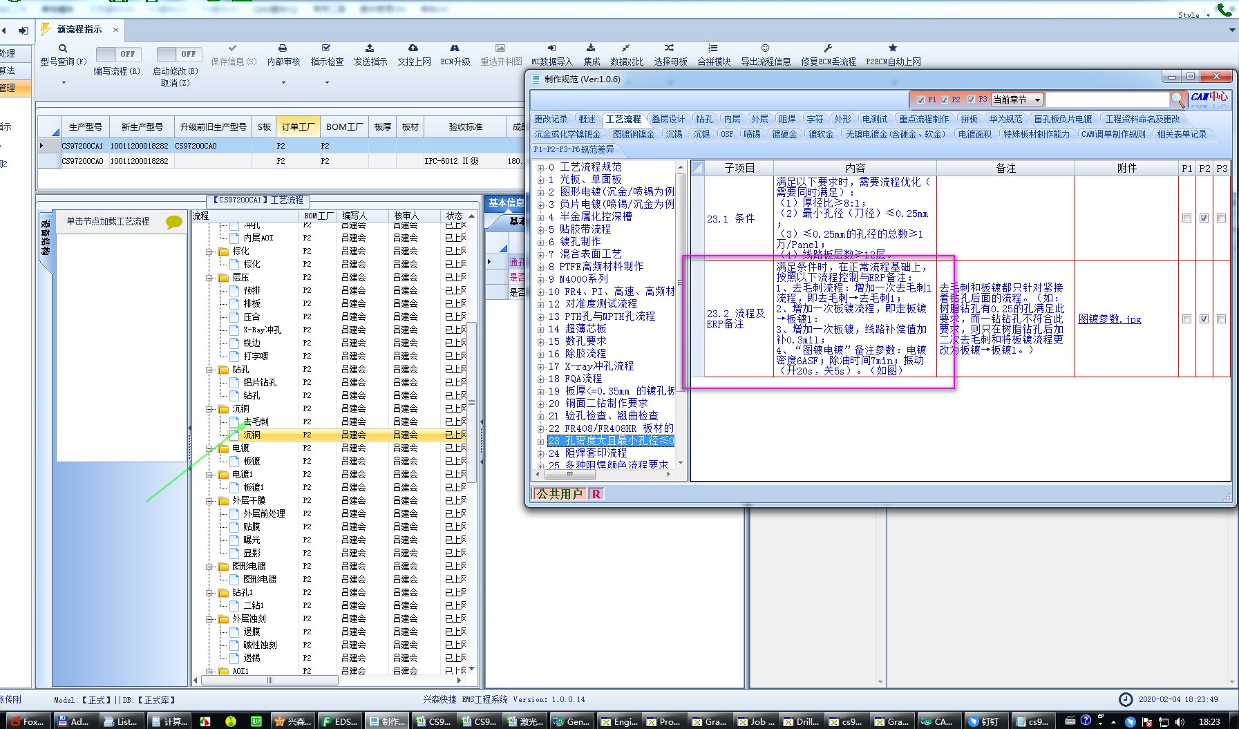
Task: Toggle the P2 filter checkbox in search bar
Action: click(x=945, y=100)
